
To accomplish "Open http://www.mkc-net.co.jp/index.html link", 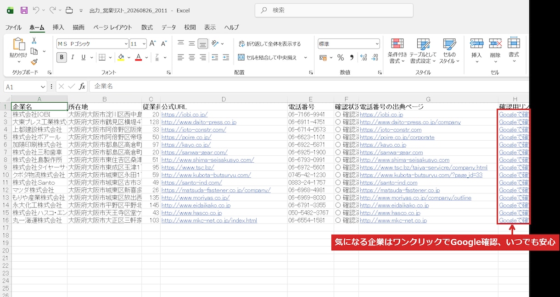I will tap(209, 220).
